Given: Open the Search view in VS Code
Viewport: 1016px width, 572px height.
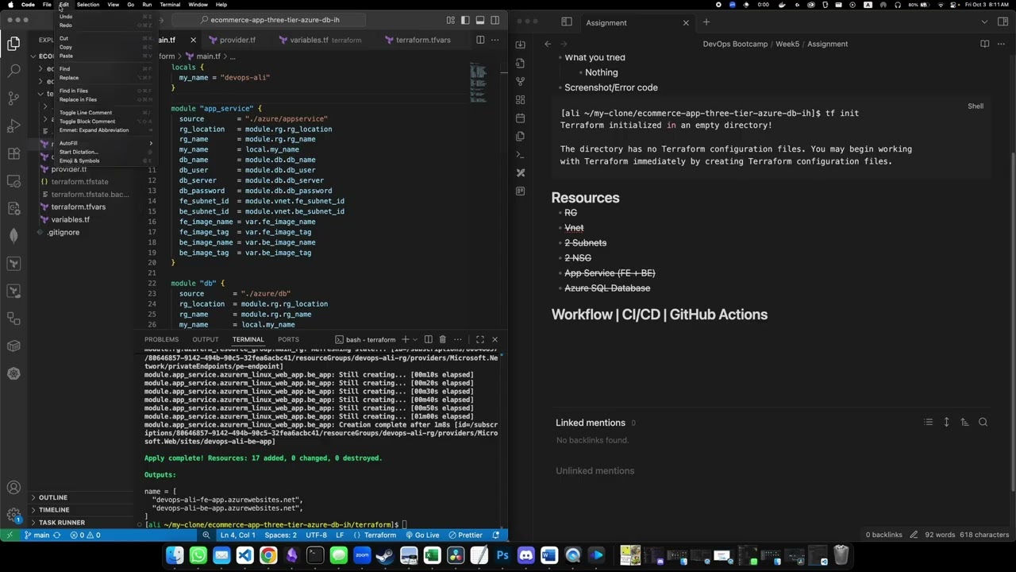Looking at the screenshot, I should click(x=13, y=71).
